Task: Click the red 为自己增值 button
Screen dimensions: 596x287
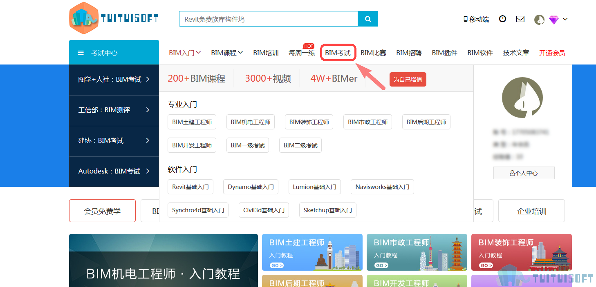Action: (408, 79)
